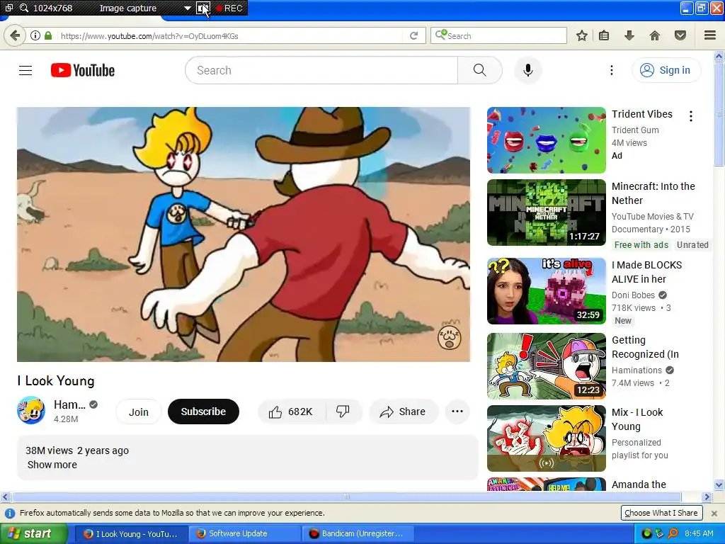Screen dimensions: 725x544
Task: Click the Bandicam magnifier icon
Action: tap(24, 8)
